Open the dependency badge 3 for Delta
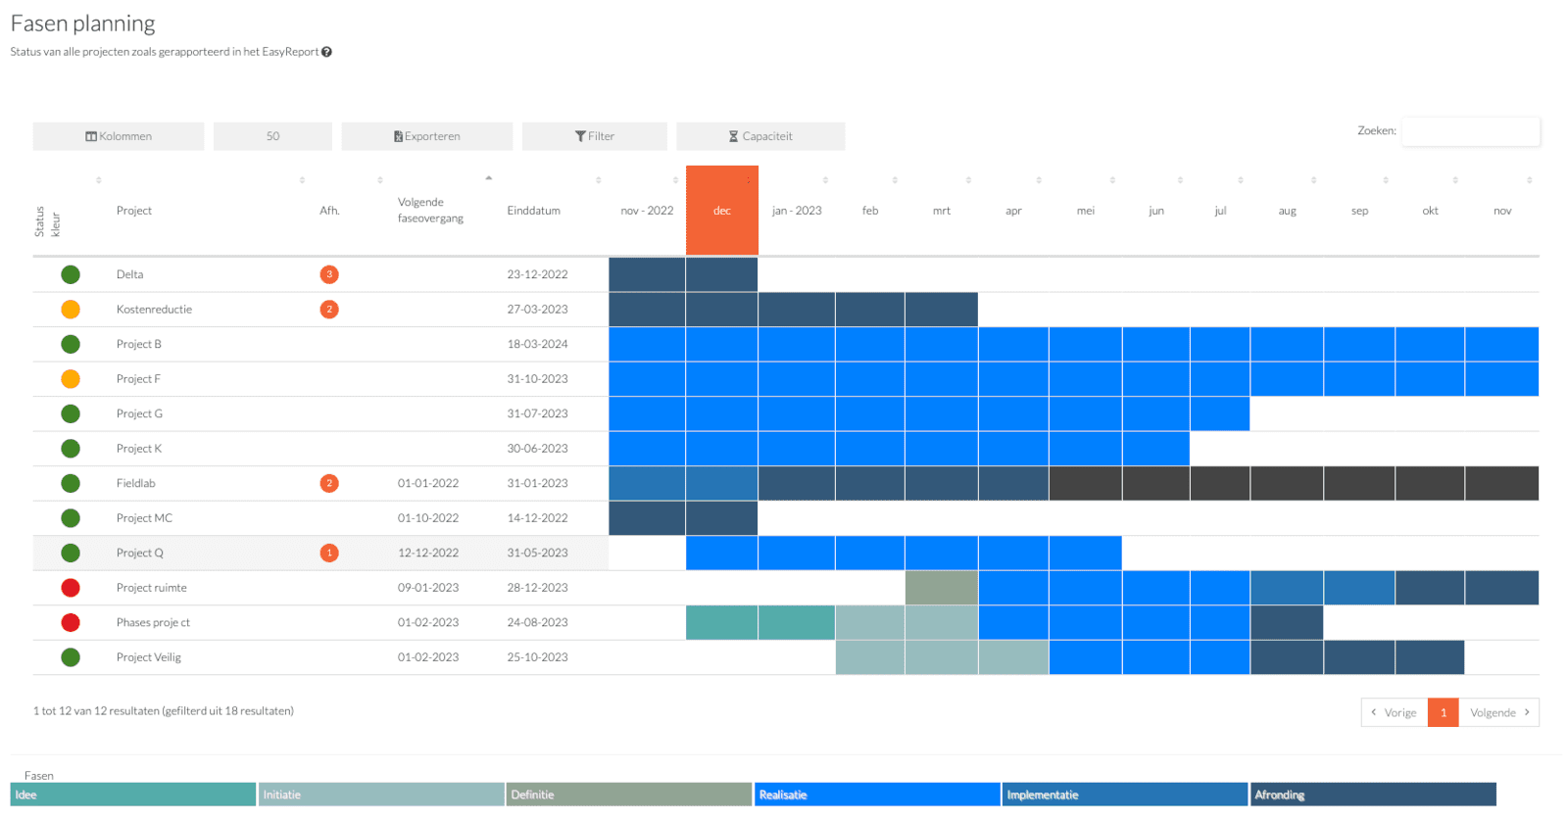 pyautogui.click(x=329, y=274)
